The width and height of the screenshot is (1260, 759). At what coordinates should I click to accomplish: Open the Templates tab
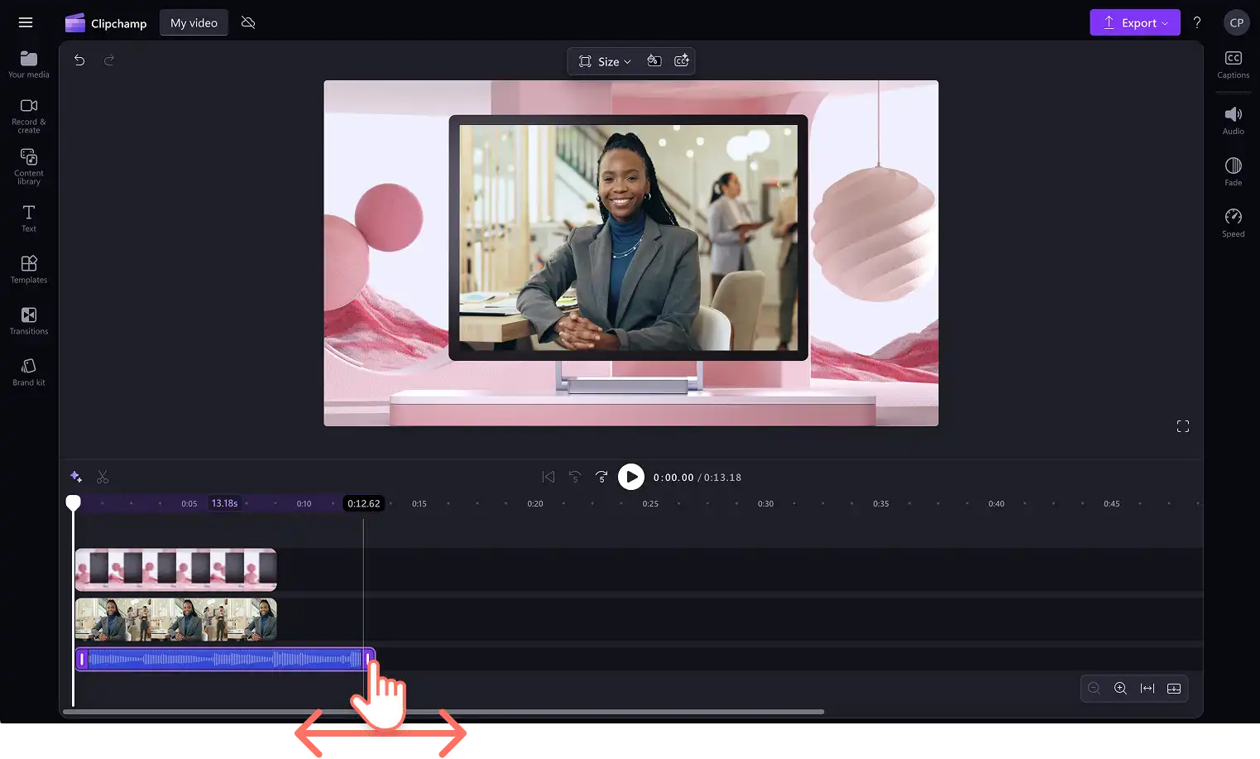coord(29,270)
